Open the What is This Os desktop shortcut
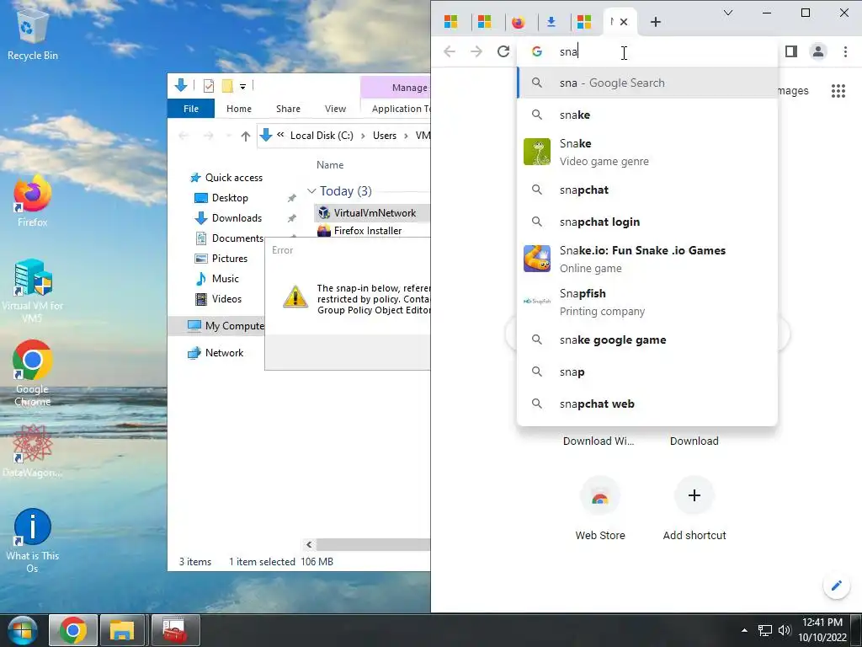862x647 pixels. coord(32,540)
